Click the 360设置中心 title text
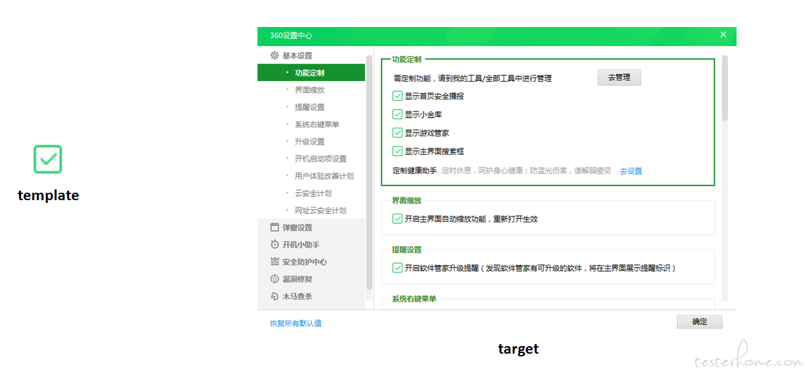The width and height of the screenshot is (805, 378). 291,36
